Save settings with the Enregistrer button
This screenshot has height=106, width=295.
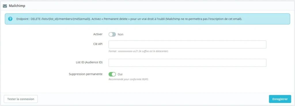tap(280, 99)
